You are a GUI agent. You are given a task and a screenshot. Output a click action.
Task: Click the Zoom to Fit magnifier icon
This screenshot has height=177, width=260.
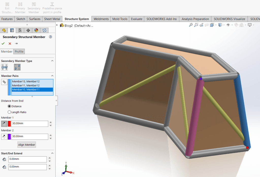191,25
